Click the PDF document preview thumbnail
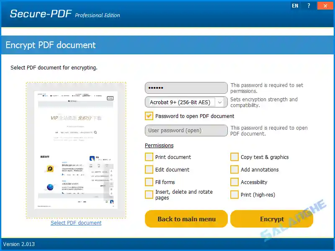Viewport: 335px width, 251px height. click(x=76, y=149)
